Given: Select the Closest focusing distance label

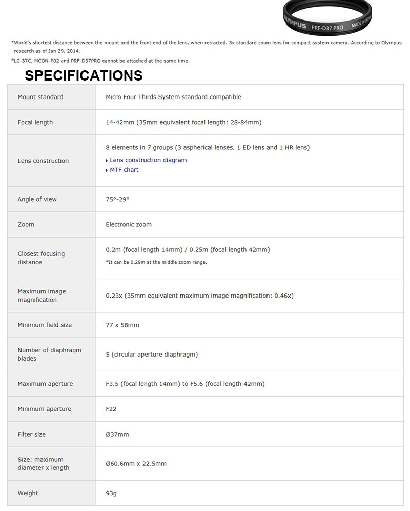Looking at the screenshot, I should point(41,258).
